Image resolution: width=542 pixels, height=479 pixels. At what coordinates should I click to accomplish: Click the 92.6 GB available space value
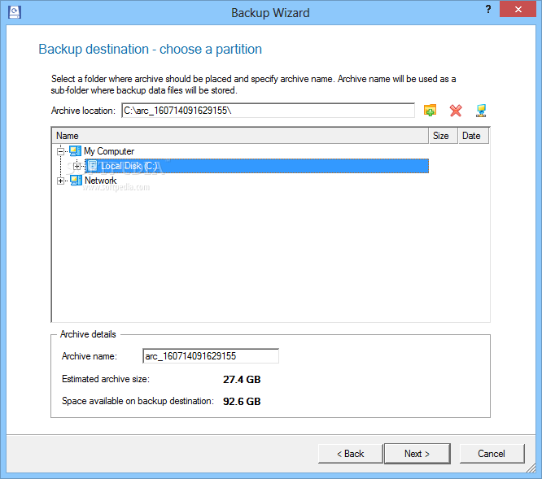[242, 401]
